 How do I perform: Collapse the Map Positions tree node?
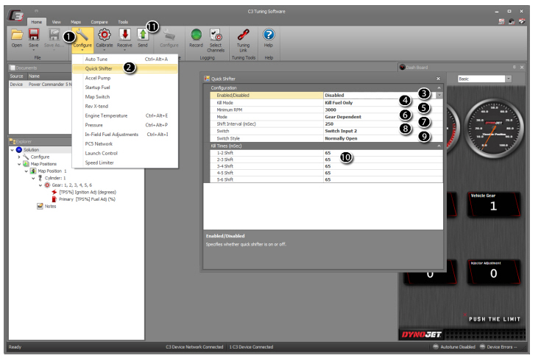19,163
